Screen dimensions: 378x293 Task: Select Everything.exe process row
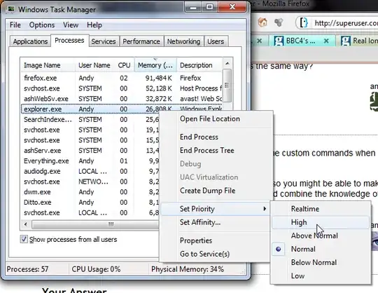point(90,161)
